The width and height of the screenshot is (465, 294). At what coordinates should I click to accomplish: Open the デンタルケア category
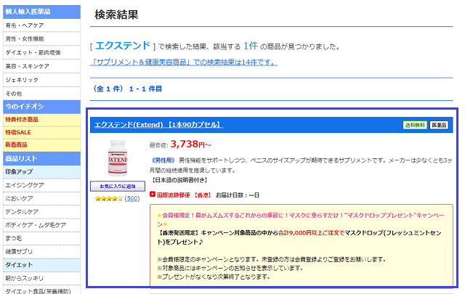point(42,212)
